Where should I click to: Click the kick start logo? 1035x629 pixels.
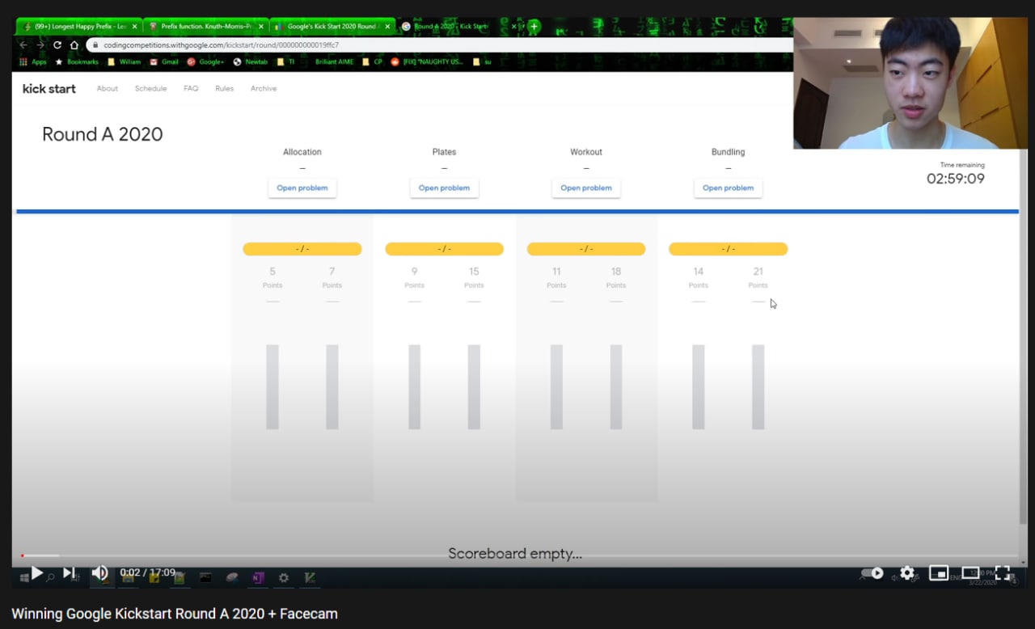coord(49,89)
